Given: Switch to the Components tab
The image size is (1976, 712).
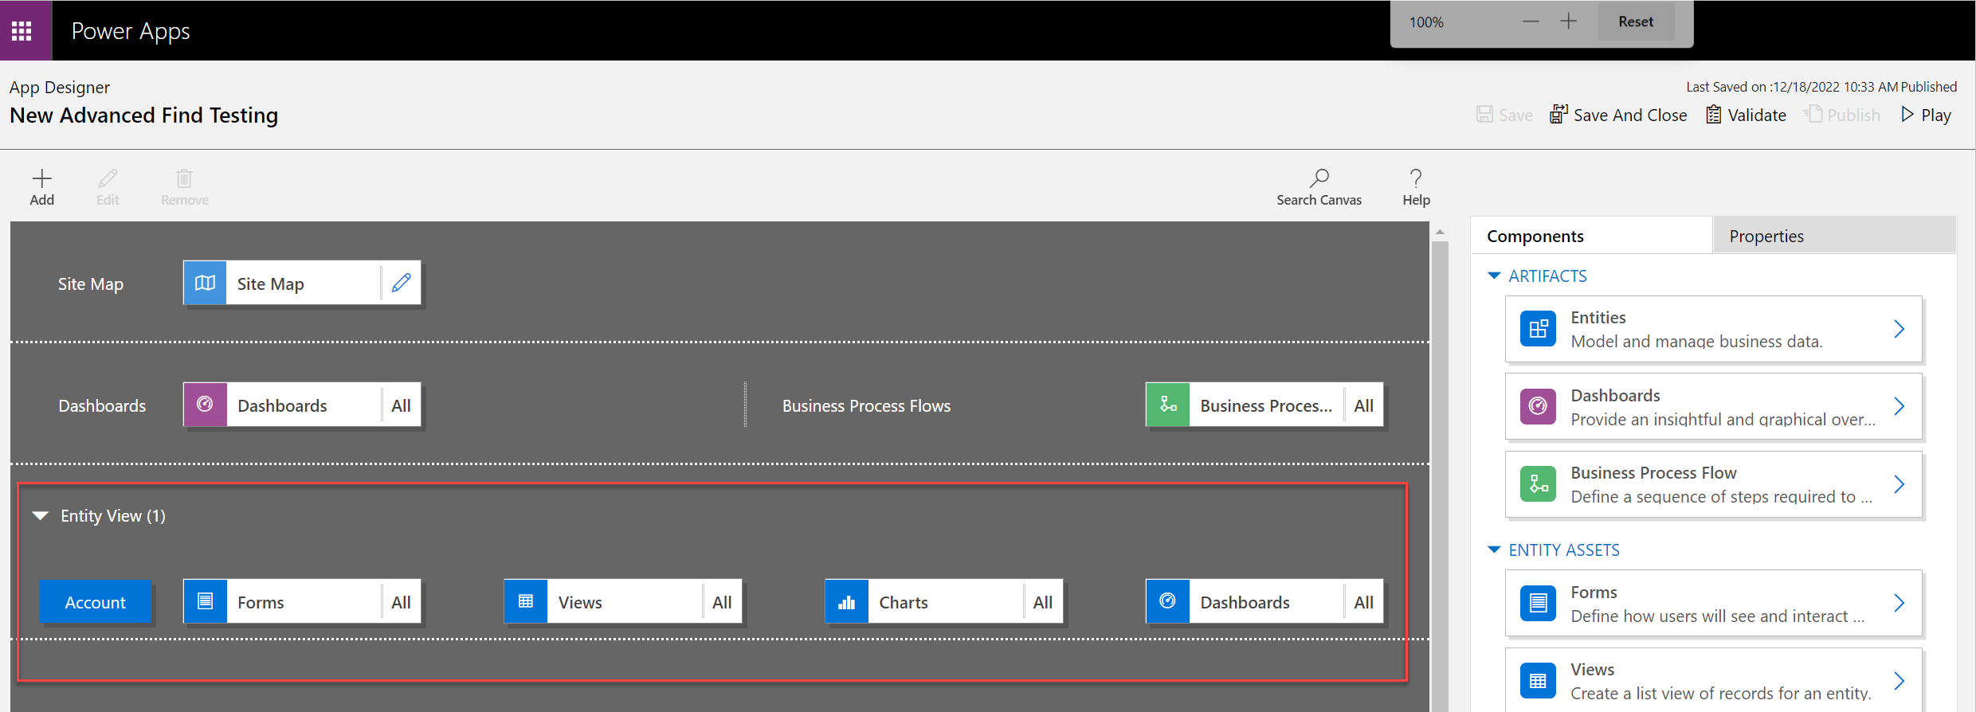Looking at the screenshot, I should [x=1591, y=236].
